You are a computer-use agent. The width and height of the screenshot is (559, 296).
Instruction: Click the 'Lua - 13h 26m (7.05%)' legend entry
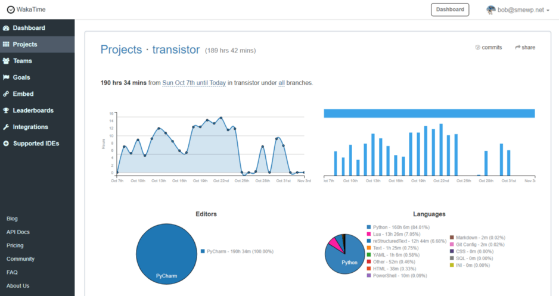(x=393, y=234)
